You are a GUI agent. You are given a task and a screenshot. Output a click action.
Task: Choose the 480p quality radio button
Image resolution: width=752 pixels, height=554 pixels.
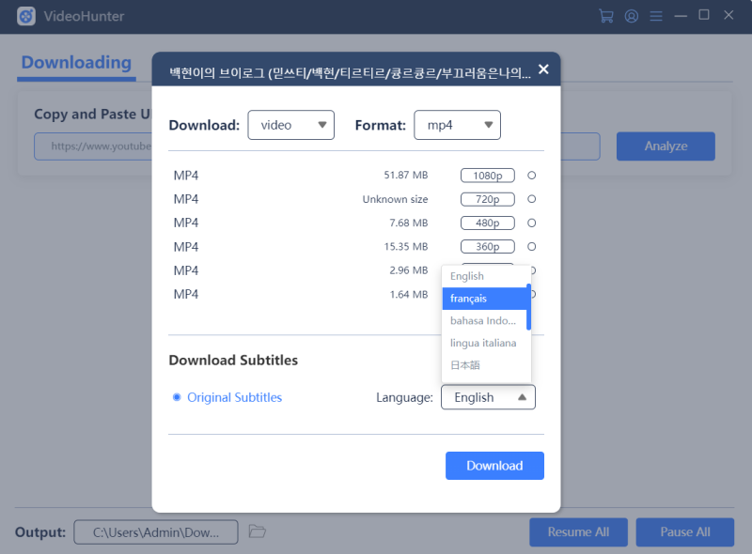[531, 223]
